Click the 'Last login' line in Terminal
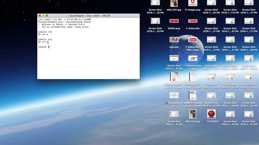The width and height of the screenshot is (259, 145). tap(64, 19)
